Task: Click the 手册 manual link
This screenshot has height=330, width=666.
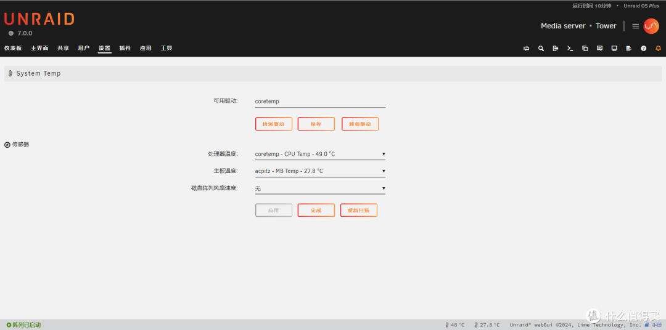Action: point(657,325)
